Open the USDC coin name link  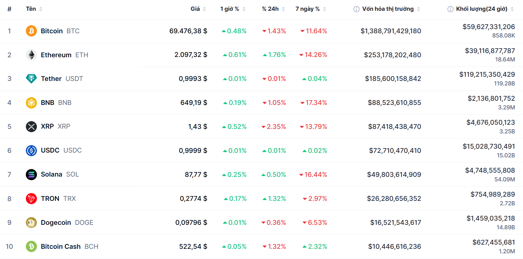pos(50,150)
